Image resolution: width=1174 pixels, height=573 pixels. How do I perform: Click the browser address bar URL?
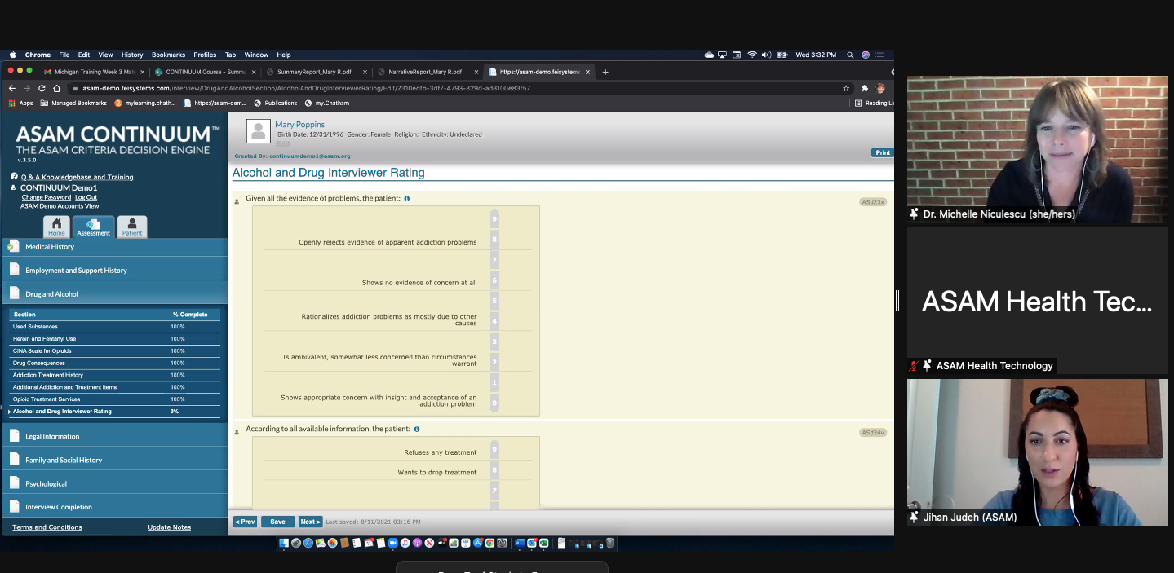click(x=306, y=88)
